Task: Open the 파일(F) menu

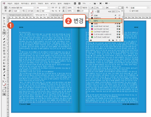Action: click(x=10, y=4)
